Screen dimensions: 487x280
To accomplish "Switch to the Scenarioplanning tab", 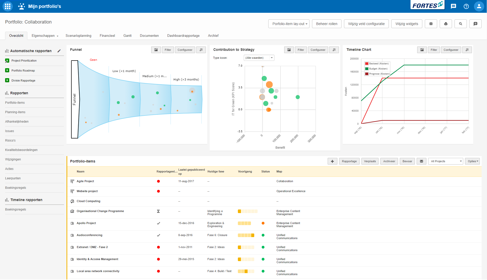I will click(78, 36).
